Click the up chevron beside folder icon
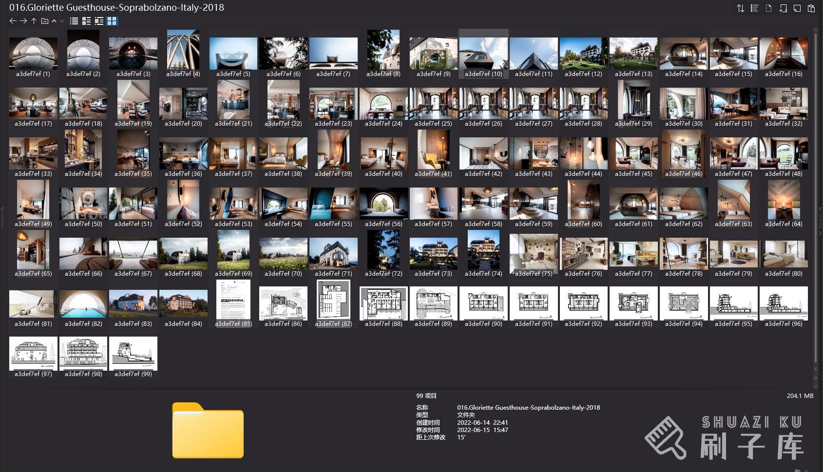This screenshot has width=823, height=472. [x=54, y=21]
